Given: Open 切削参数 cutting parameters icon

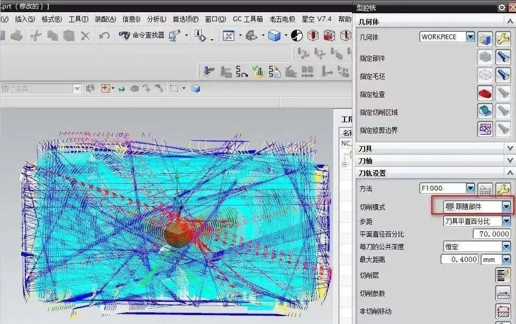Looking at the screenshot, I should pos(502,293).
